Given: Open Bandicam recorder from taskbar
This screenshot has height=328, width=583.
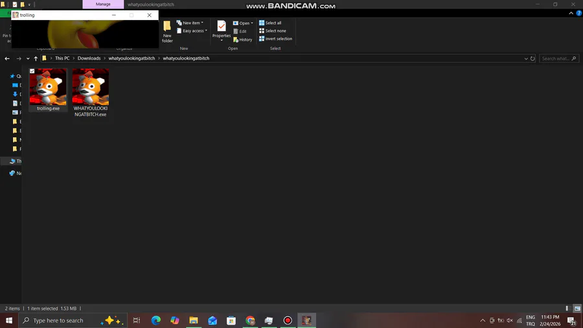Looking at the screenshot, I should click(288, 320).
